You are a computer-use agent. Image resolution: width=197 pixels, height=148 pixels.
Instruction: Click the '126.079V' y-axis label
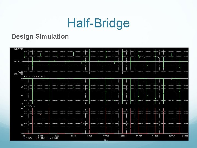(18, 74)
